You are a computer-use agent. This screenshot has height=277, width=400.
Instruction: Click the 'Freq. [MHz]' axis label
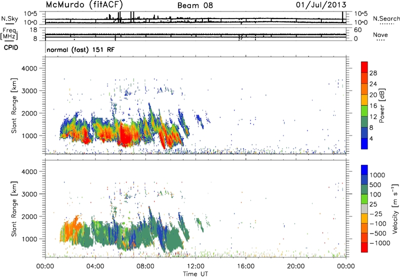click(x=9, y=33)
